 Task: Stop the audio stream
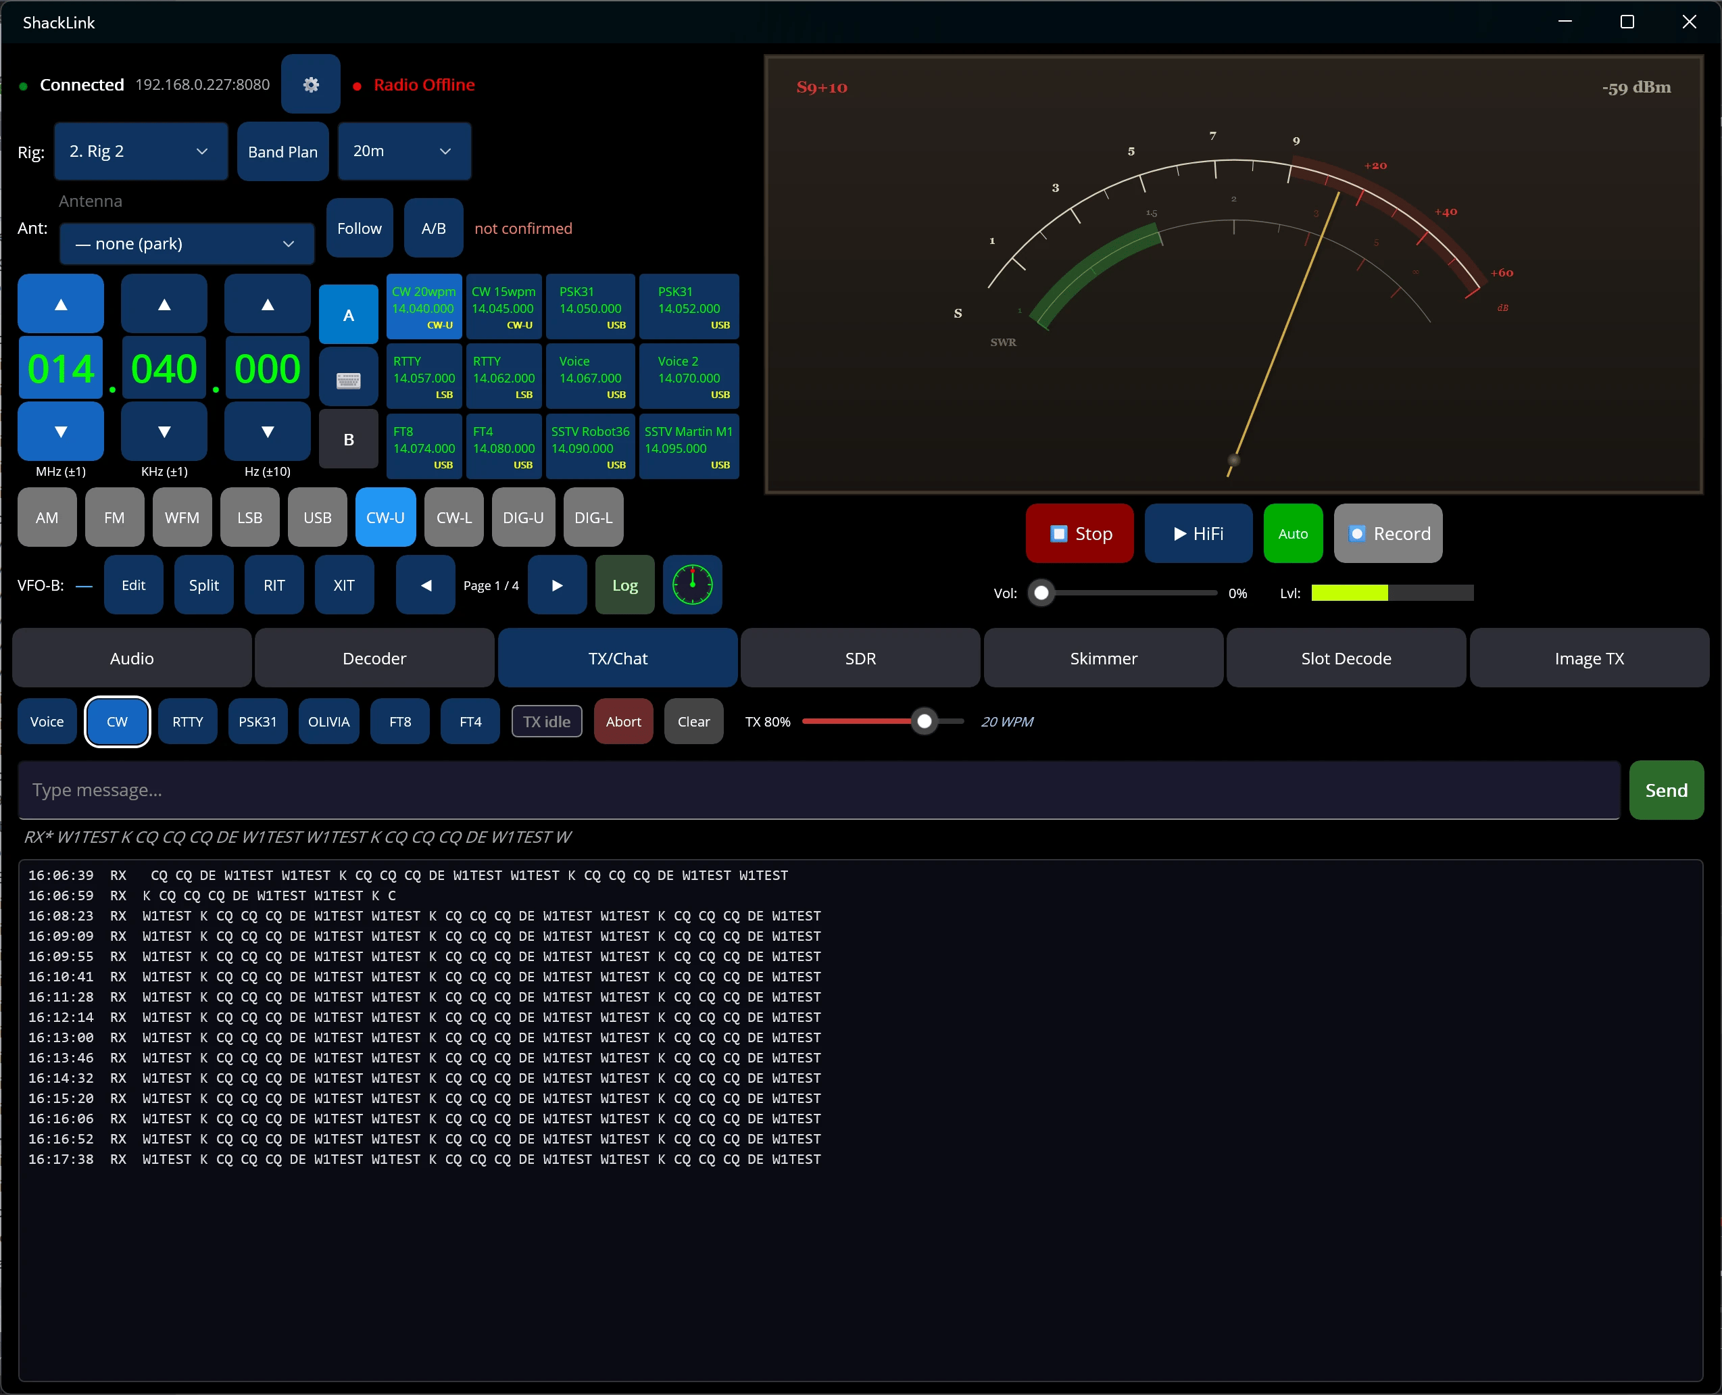pos(1080,533)
